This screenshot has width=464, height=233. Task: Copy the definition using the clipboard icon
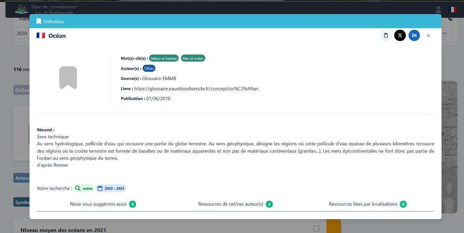pyautogui.click(x=386, y=35)
